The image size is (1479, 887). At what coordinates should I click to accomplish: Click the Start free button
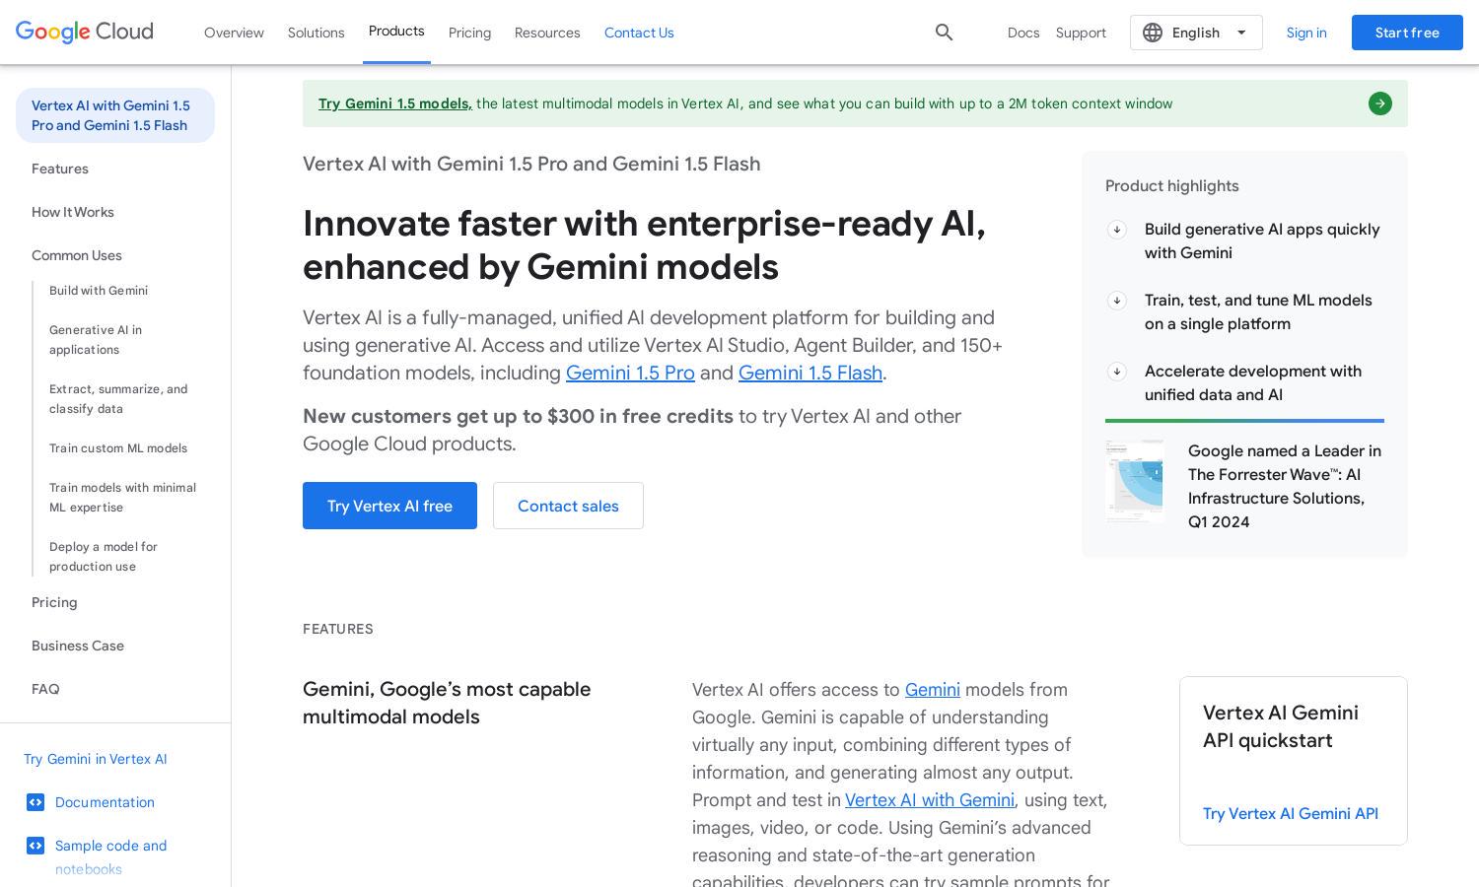point(1407,33)
